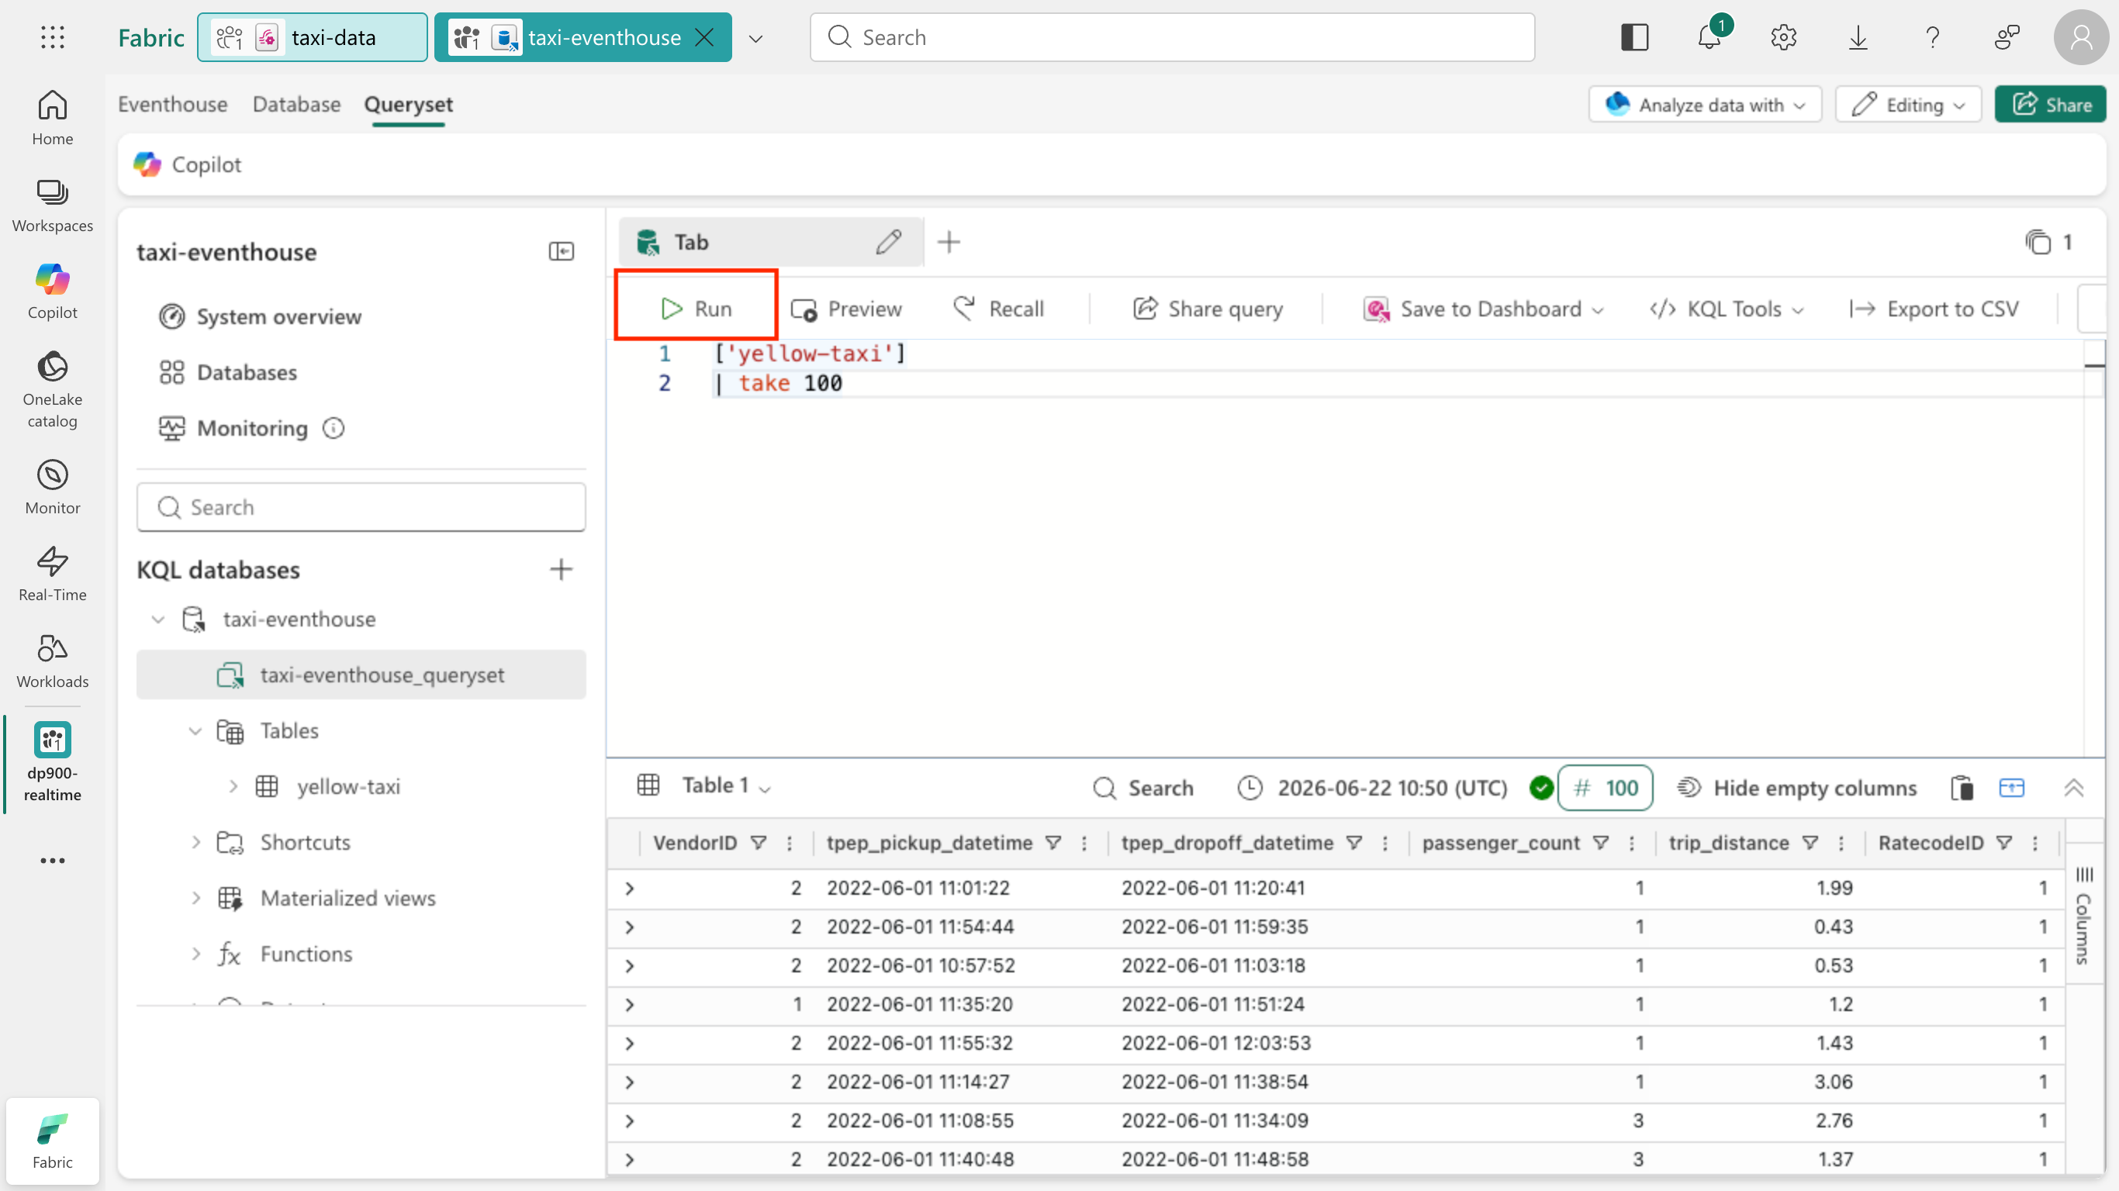
Task: Open Real-Time hub
Action: 53,574
